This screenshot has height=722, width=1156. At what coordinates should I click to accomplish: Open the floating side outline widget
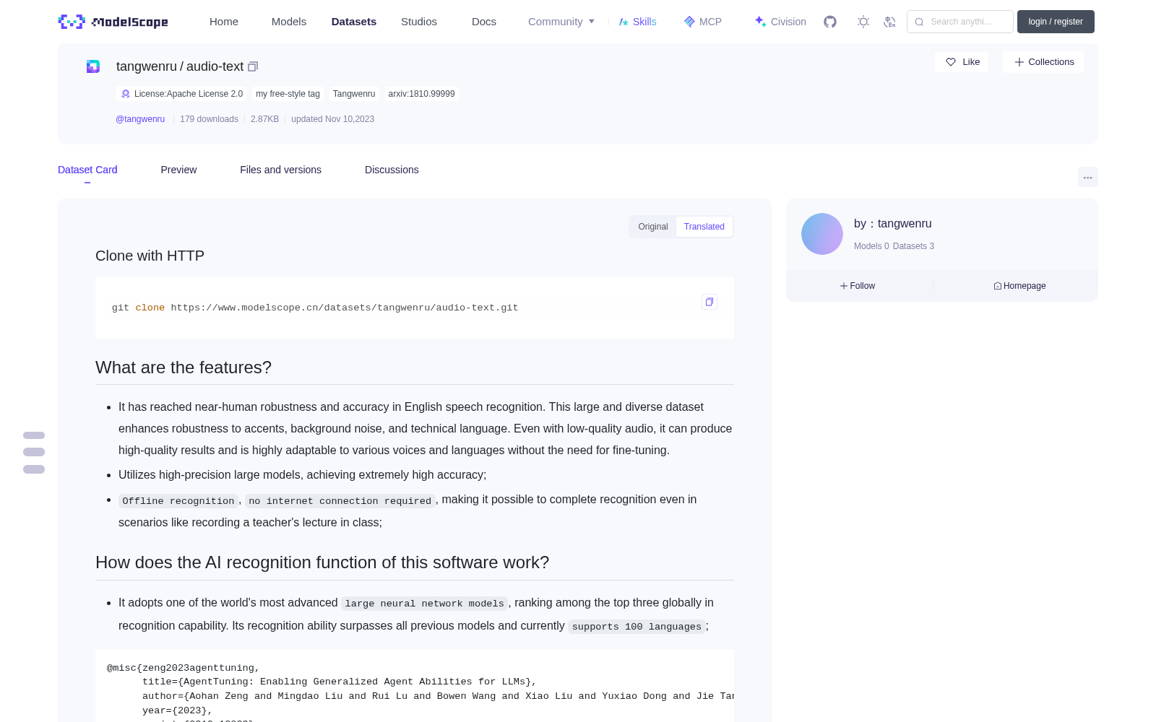click(34, 453)
